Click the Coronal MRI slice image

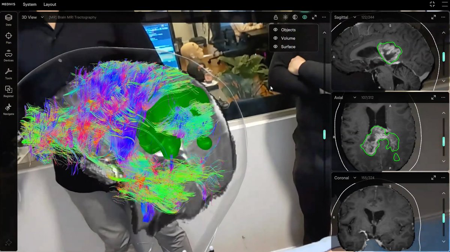[x=376, y=219]
